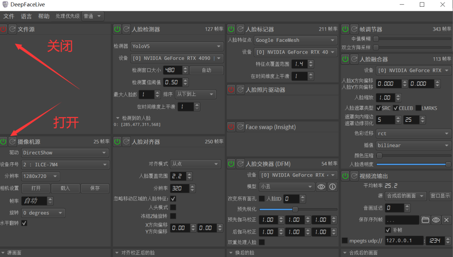Enable mpegts udp:// streaming checkbox
This screenshot has width=453, height=257.
coord(345,241)
